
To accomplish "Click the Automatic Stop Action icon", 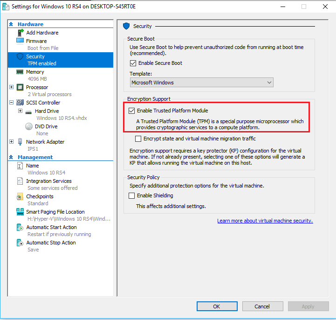I will (x=20, y=243).
